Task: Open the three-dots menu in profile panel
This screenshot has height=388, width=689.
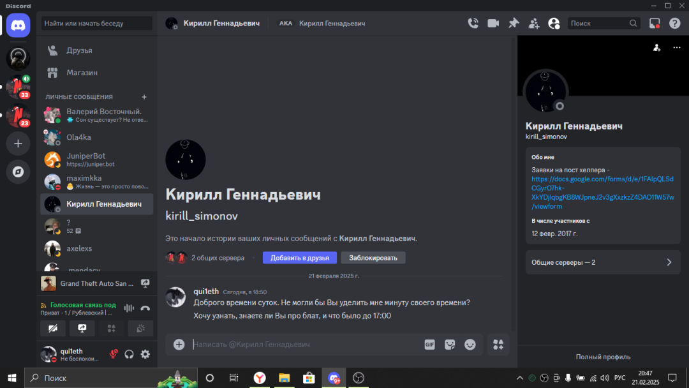Action: pos(676,47)
